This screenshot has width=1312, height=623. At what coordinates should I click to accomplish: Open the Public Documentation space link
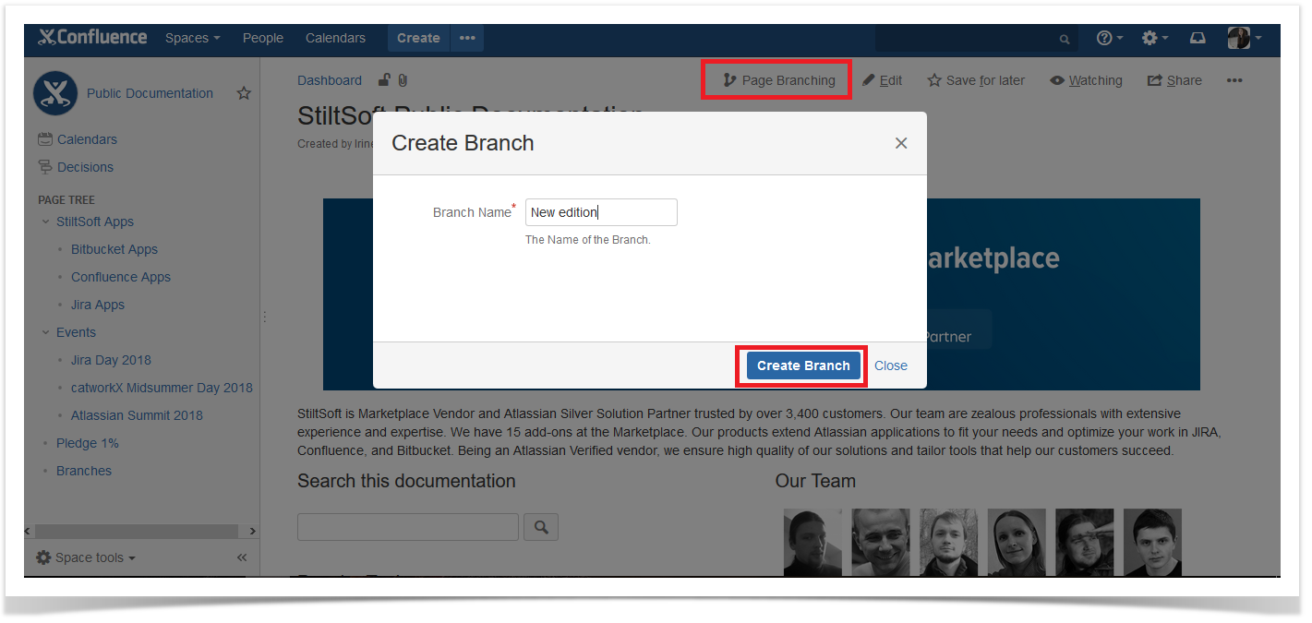click(x=150, y=93)
